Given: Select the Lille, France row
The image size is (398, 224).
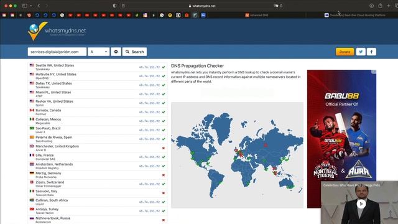Looking at the screenshot, I should point(98,157).
